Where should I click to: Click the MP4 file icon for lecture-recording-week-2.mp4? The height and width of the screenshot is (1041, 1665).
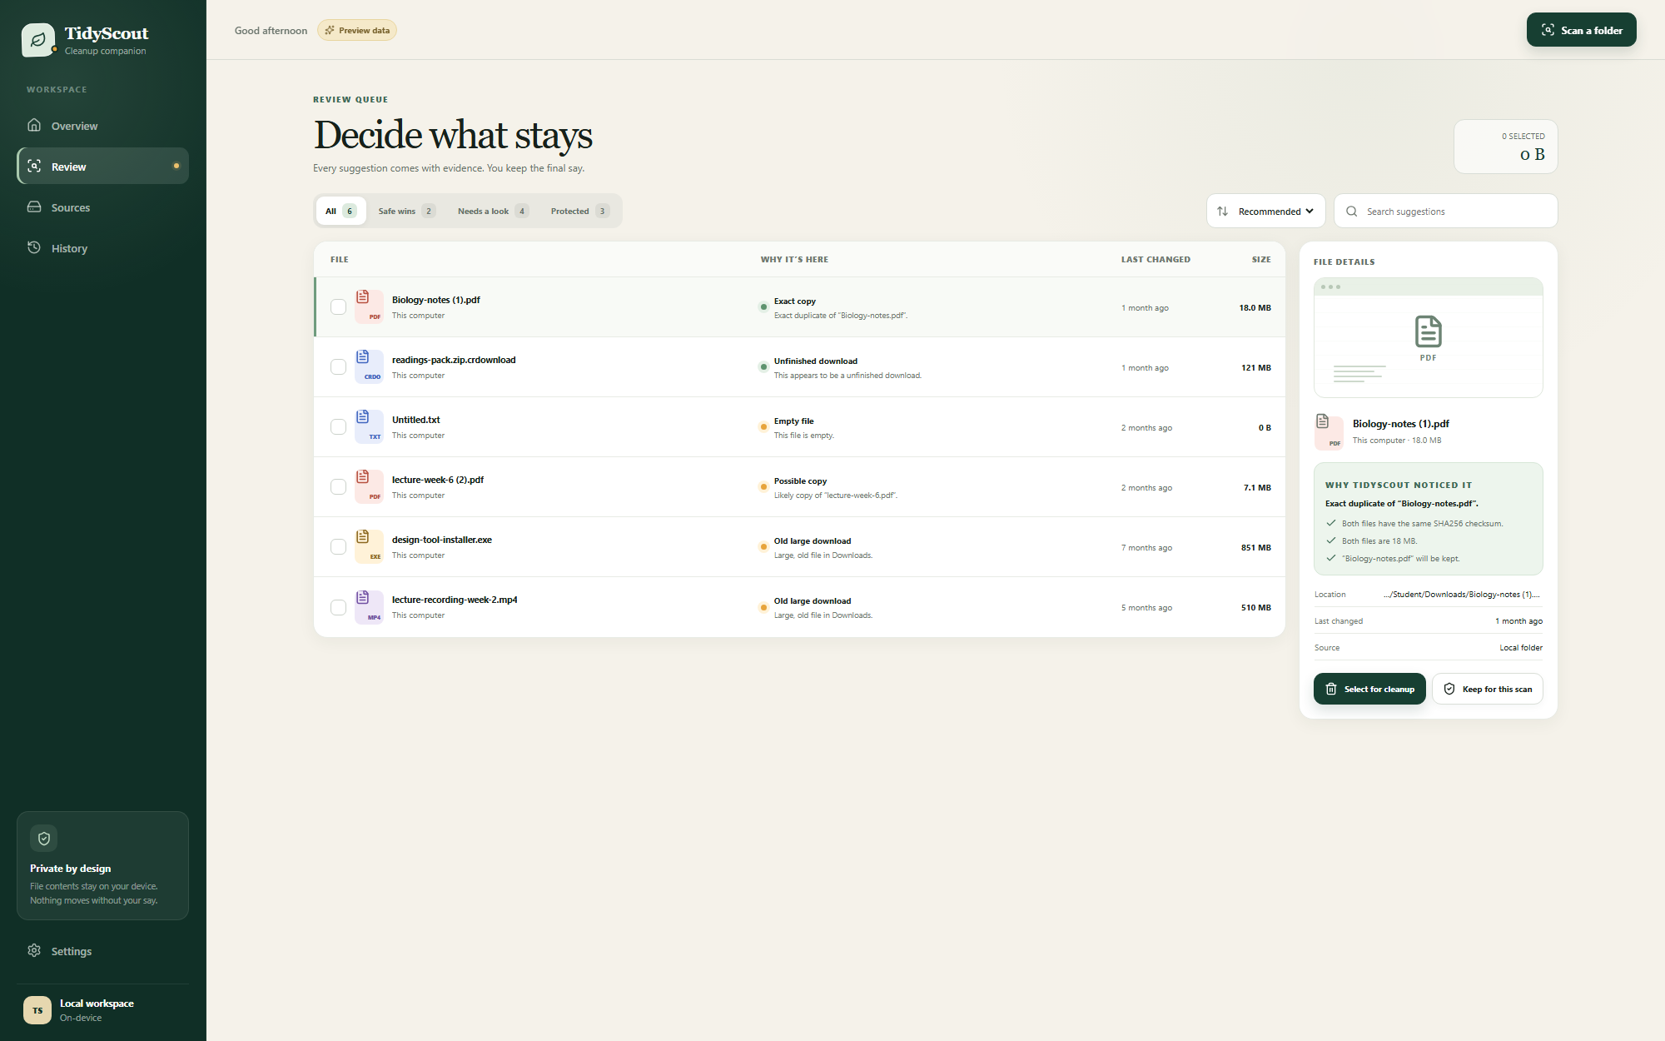pyautogui.click(x=369, y=606)
